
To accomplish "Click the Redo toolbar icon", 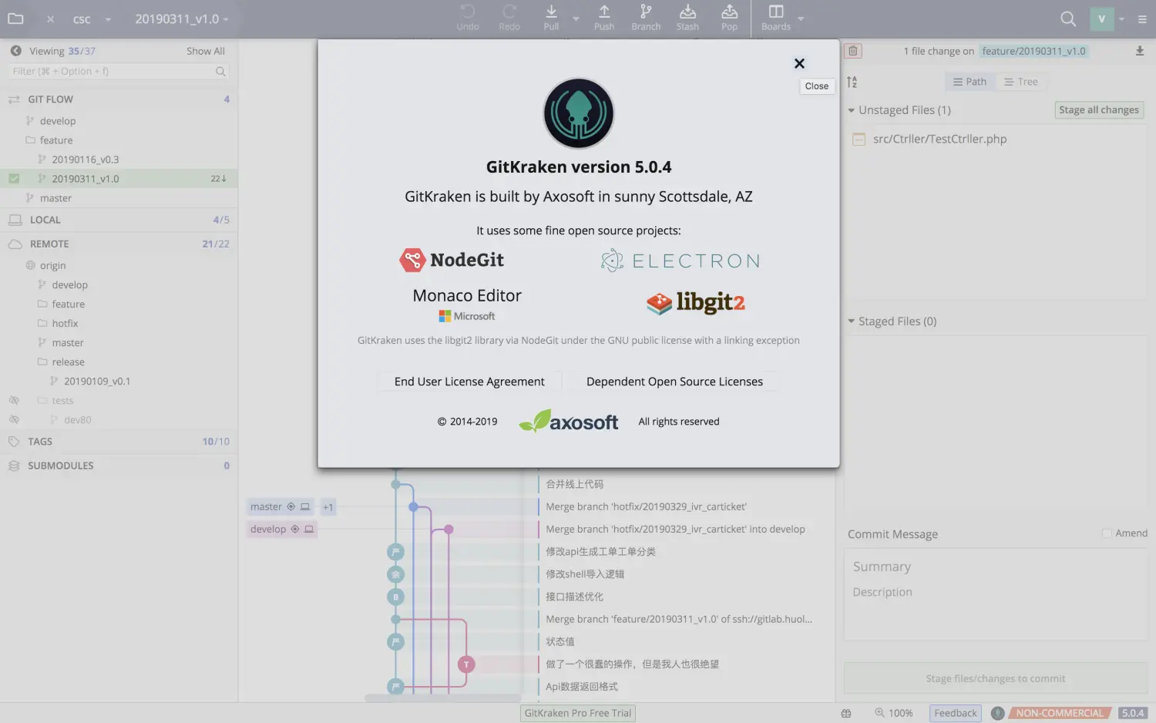I will click(x=509, y=18).
